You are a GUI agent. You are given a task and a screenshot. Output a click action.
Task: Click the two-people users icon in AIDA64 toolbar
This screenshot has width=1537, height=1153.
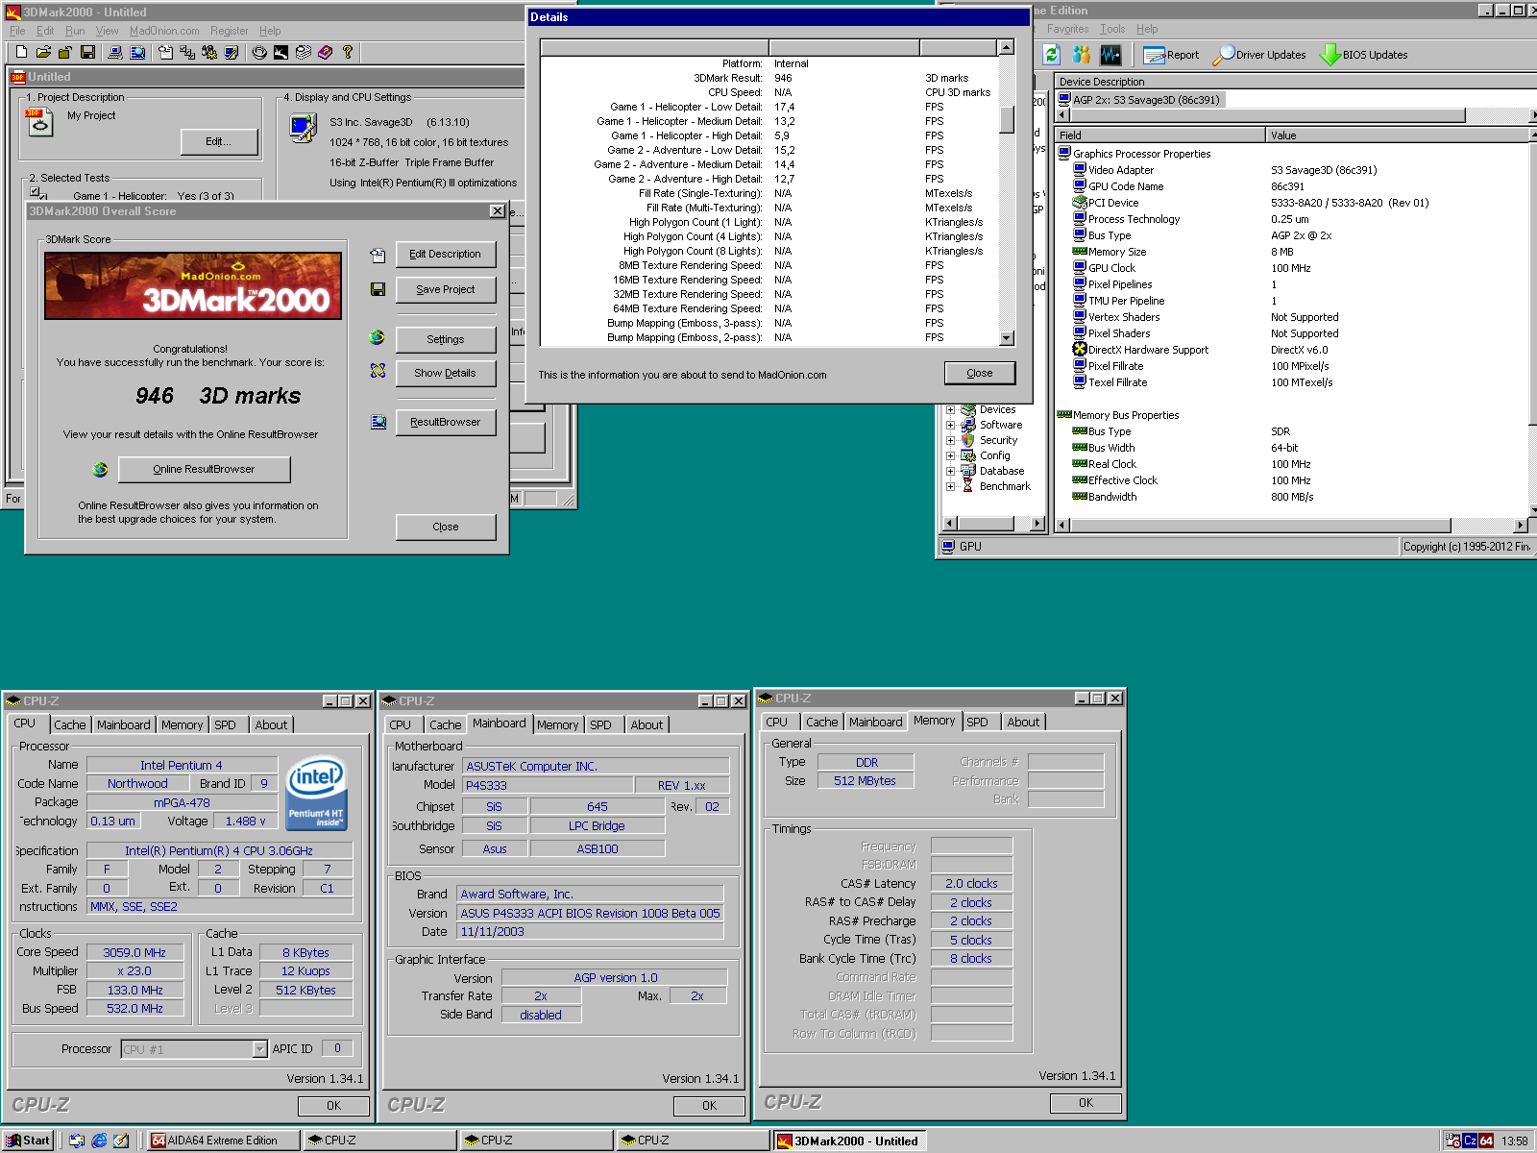point(1082,55)
